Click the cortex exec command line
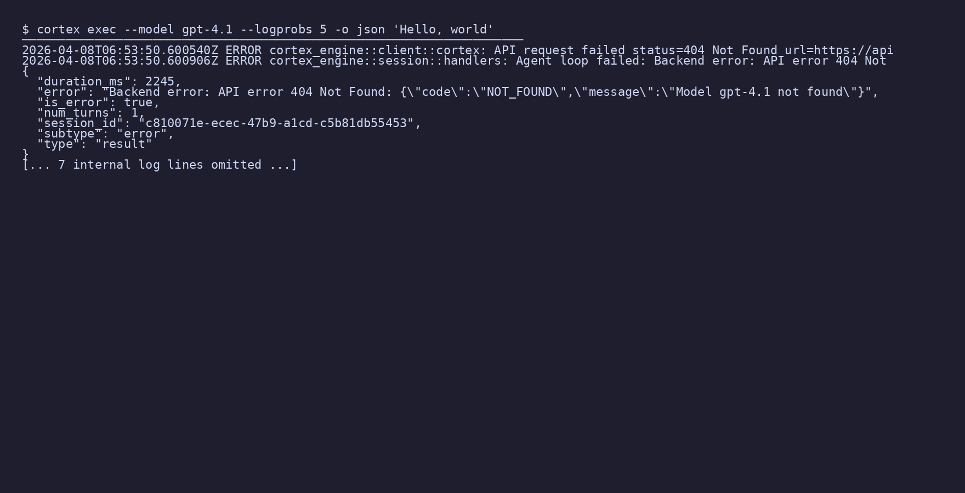This screenshot has width=965, height=493. (x=258, y=30)
